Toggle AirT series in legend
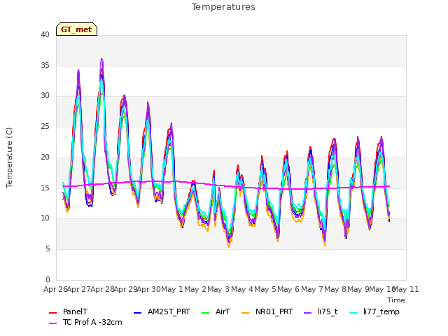 click(x=216, y=311)
